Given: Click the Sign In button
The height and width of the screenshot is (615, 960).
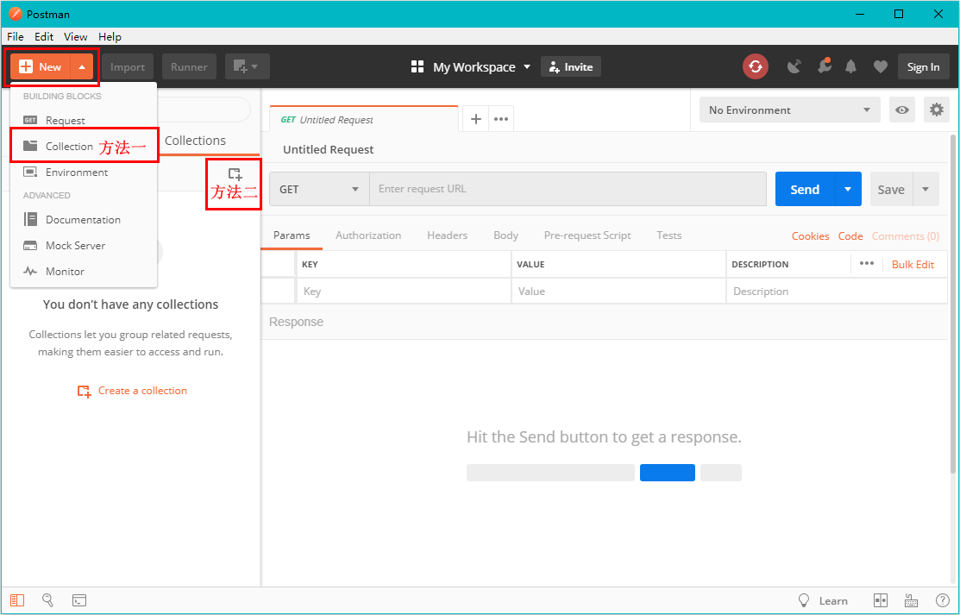Looking at the screenshot, I should (x=923, y=66).
